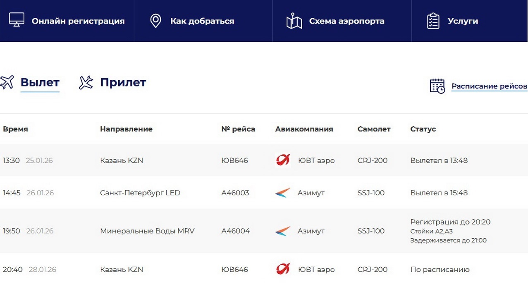
Task: Click the services checklist icon
Action: [433, 21]
